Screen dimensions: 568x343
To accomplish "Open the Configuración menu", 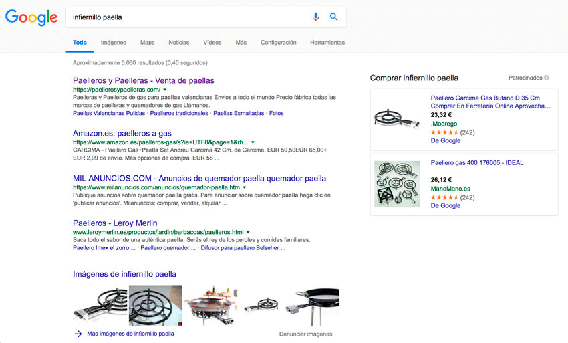I will click(x=278, y=42).
